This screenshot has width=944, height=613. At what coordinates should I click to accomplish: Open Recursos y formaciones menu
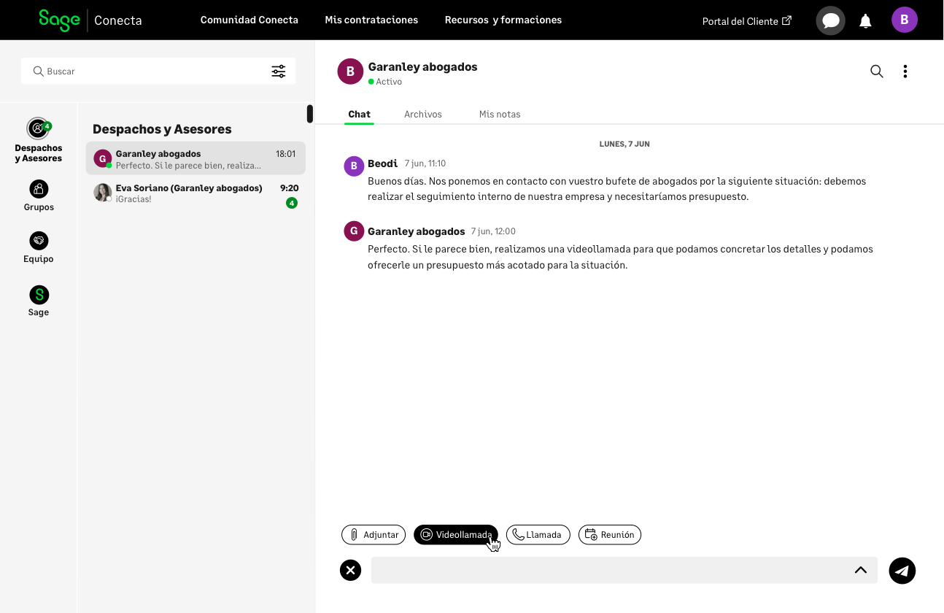(x=503, y=20)
